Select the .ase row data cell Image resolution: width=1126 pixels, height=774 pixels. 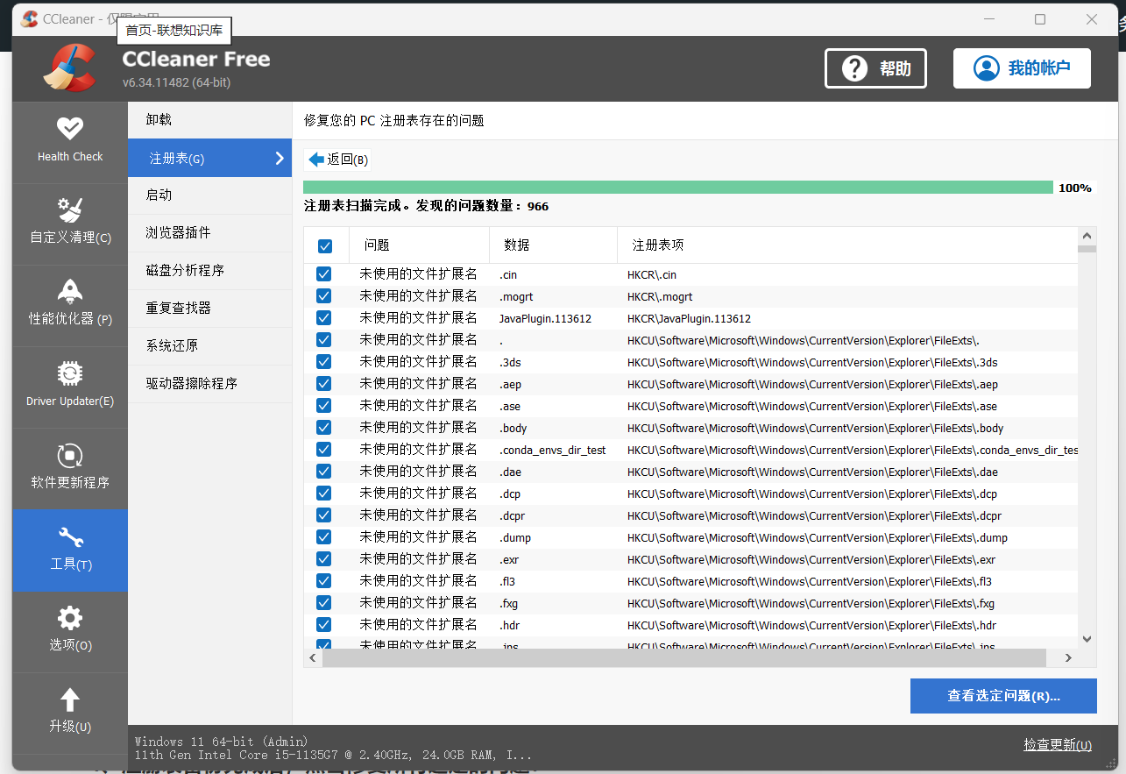point(510,407)
